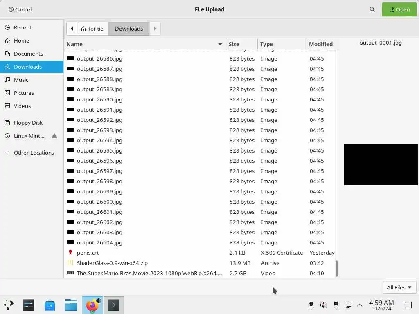
Task: Select output_26601.jpg
Action: tap(199, 212)
